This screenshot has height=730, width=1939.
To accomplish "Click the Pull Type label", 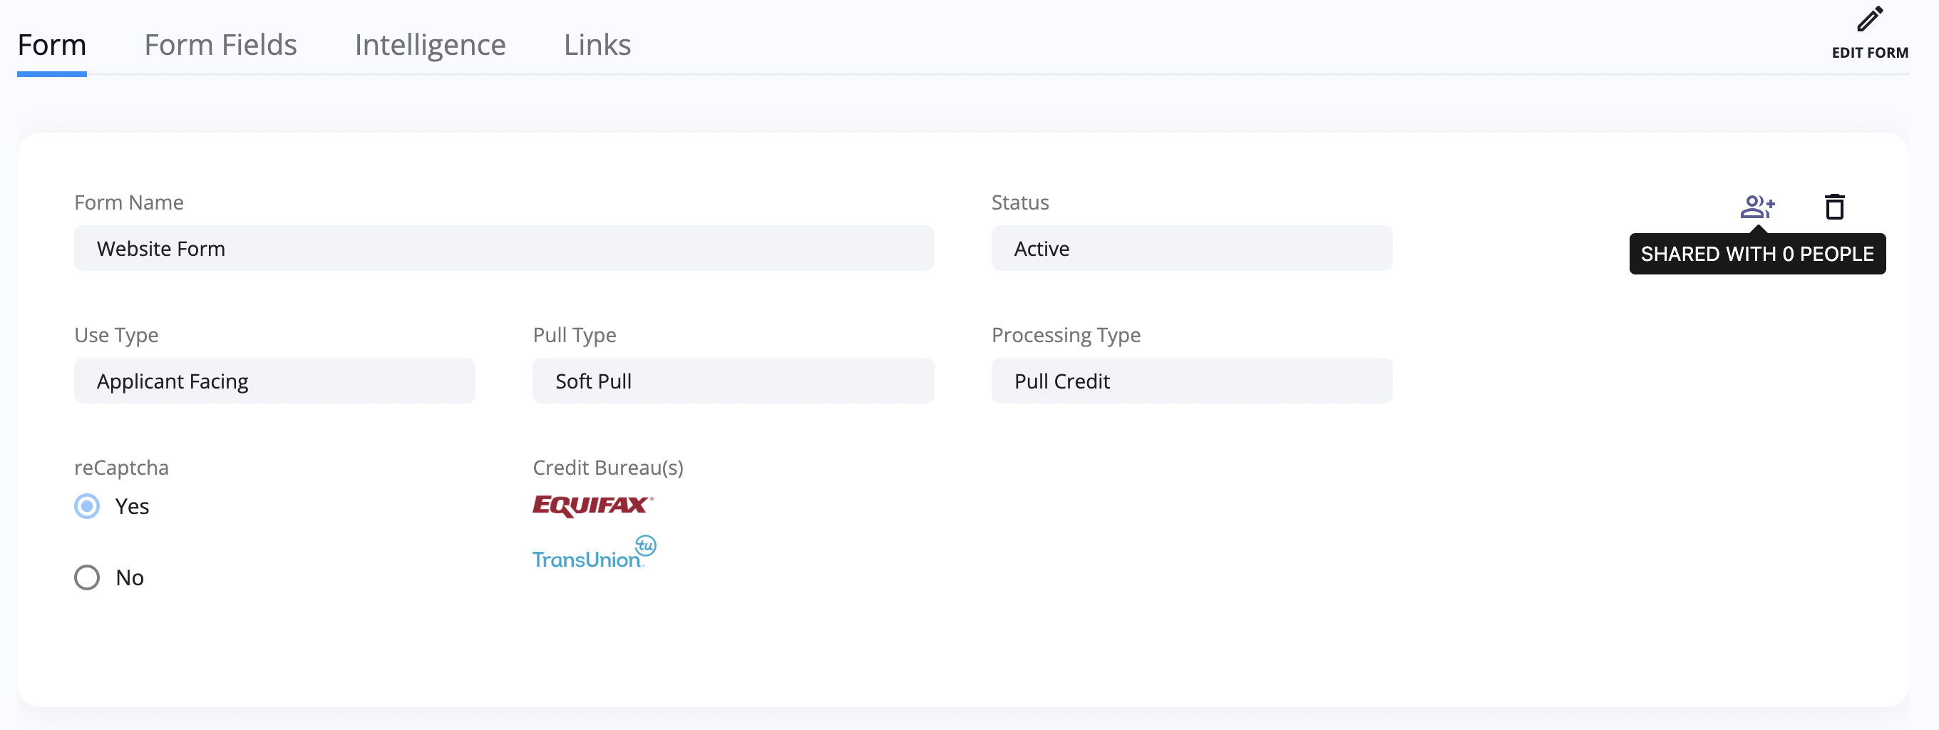I will pyautogui.click(x=575, y=335).
